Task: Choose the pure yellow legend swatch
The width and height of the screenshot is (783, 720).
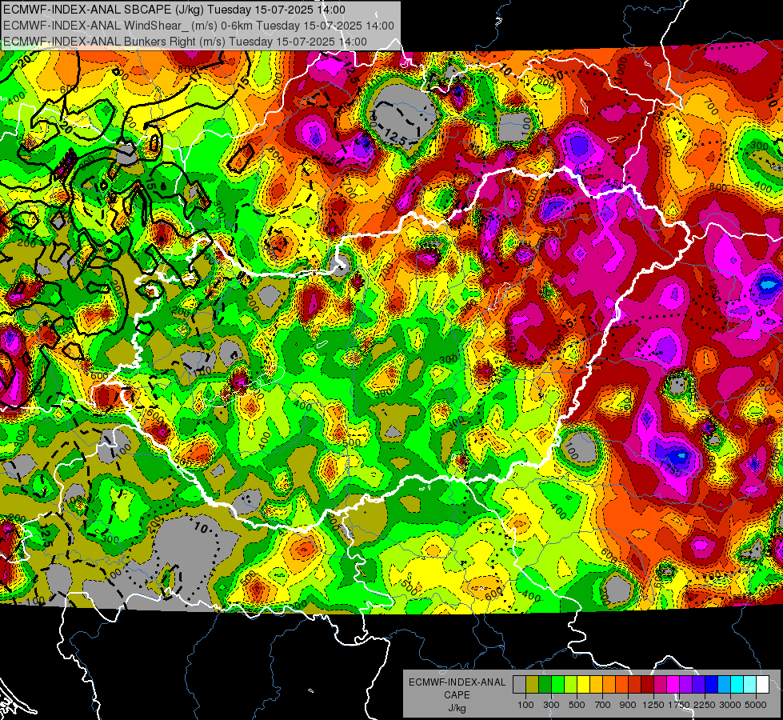Action: 583,685
